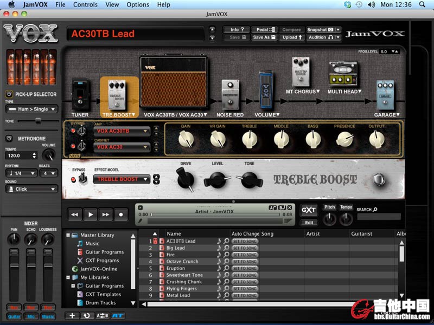434x325 pixels.
Task: Click the Time Machine icon in menu bar
Action: pos(359,4)
